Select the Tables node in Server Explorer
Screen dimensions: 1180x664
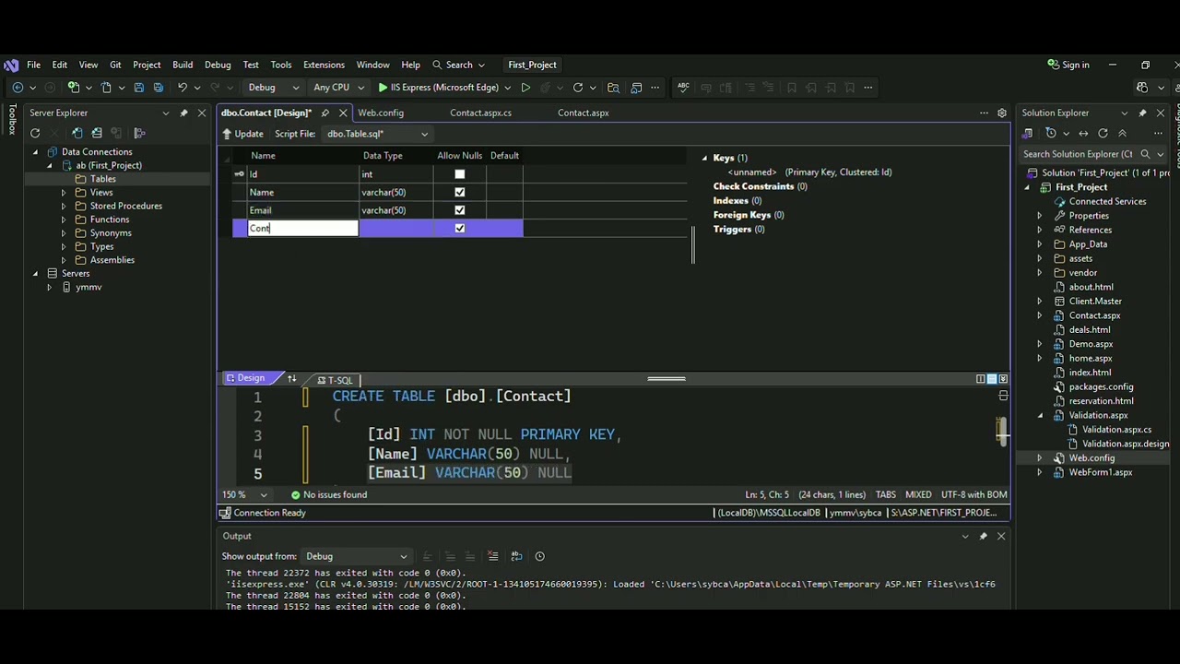tap(103, 179)
